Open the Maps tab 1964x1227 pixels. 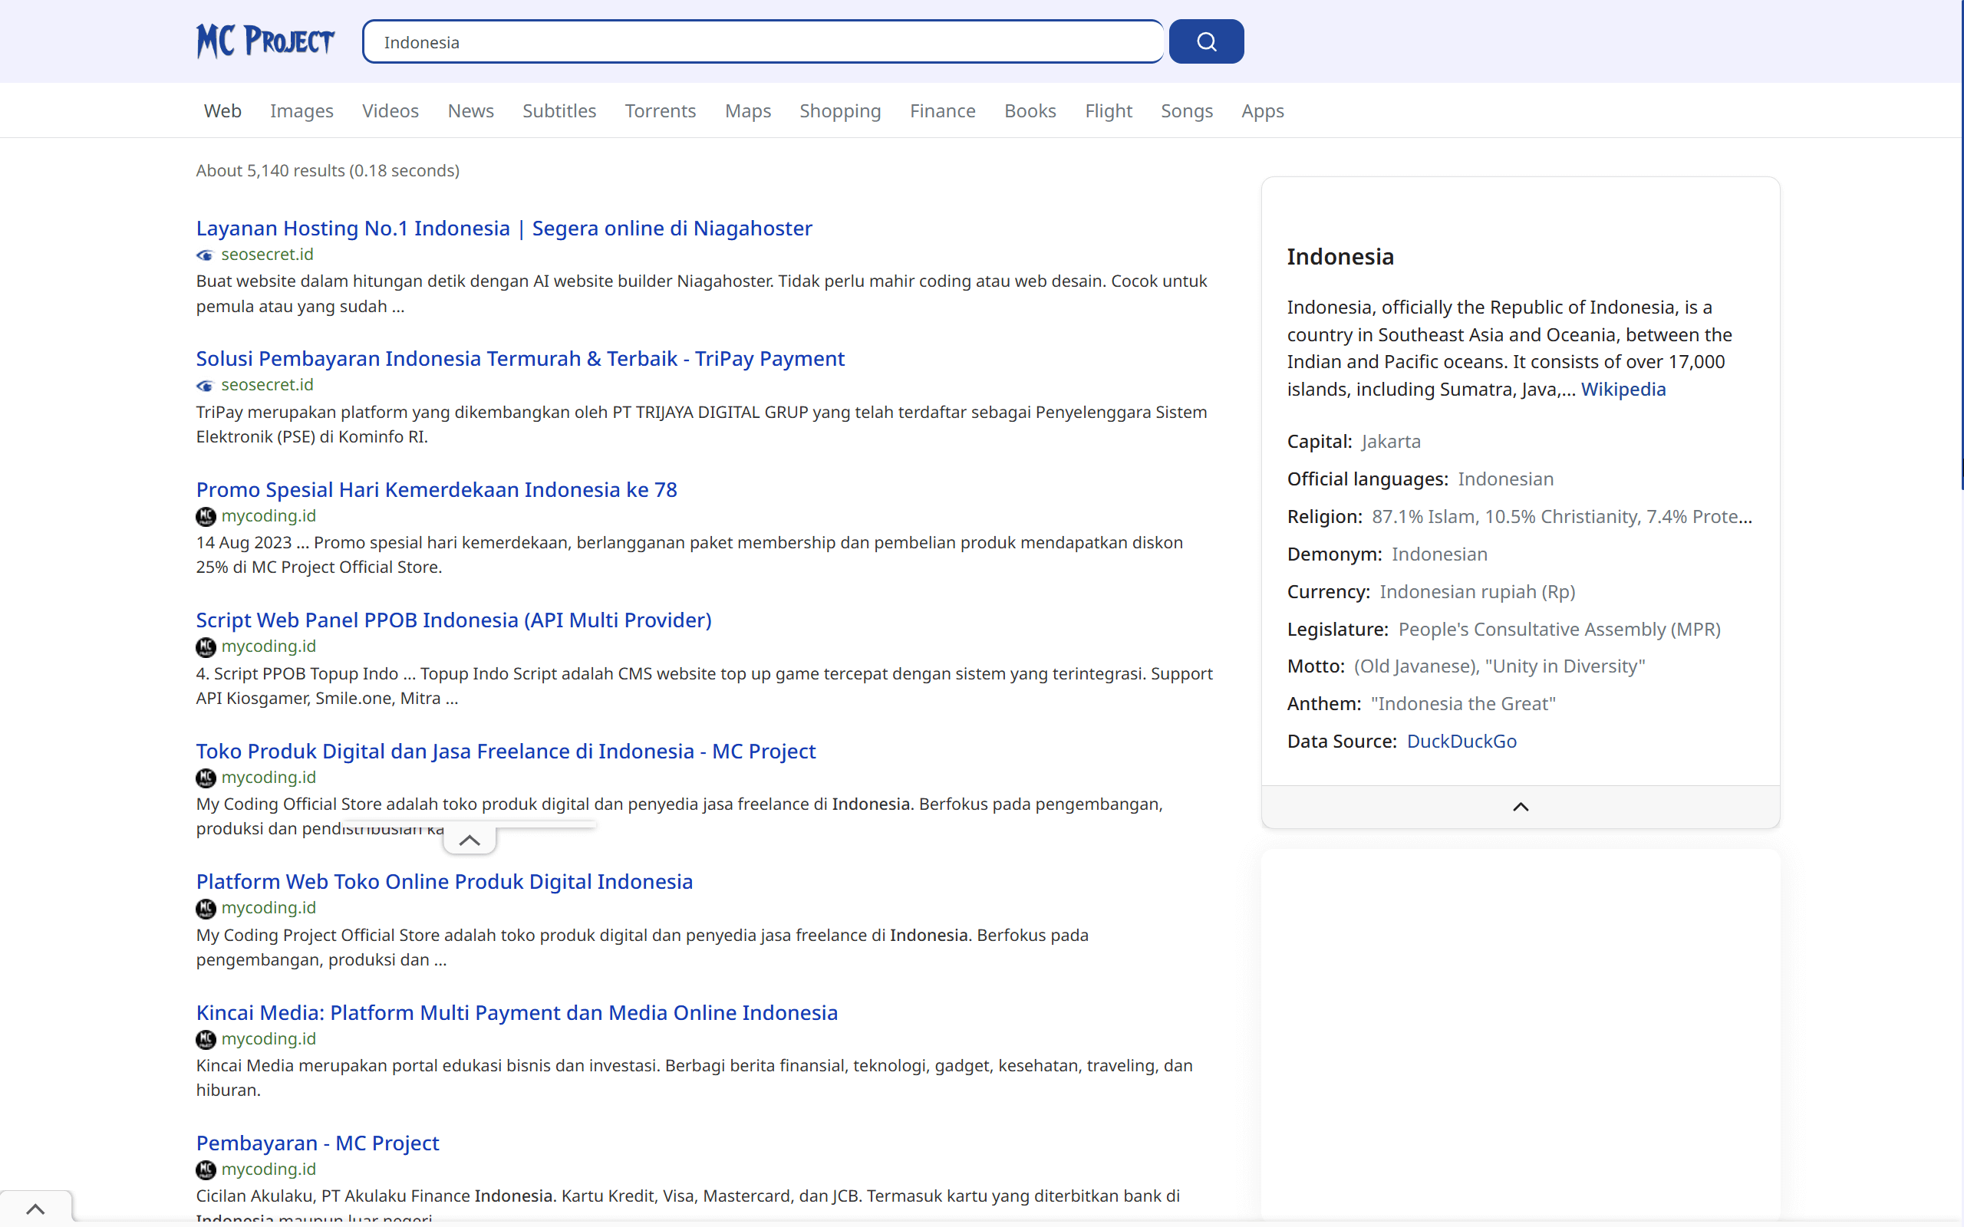[x=747, y=110]
